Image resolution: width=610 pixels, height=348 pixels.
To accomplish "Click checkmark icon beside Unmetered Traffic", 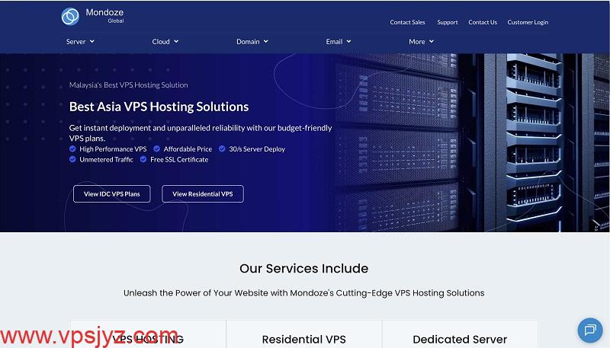I will click(72, 159).
